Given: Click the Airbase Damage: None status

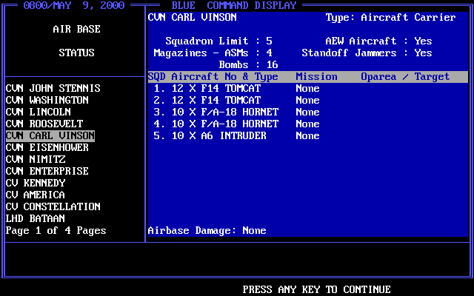Looking at the screenshot, I should point(207,230).
